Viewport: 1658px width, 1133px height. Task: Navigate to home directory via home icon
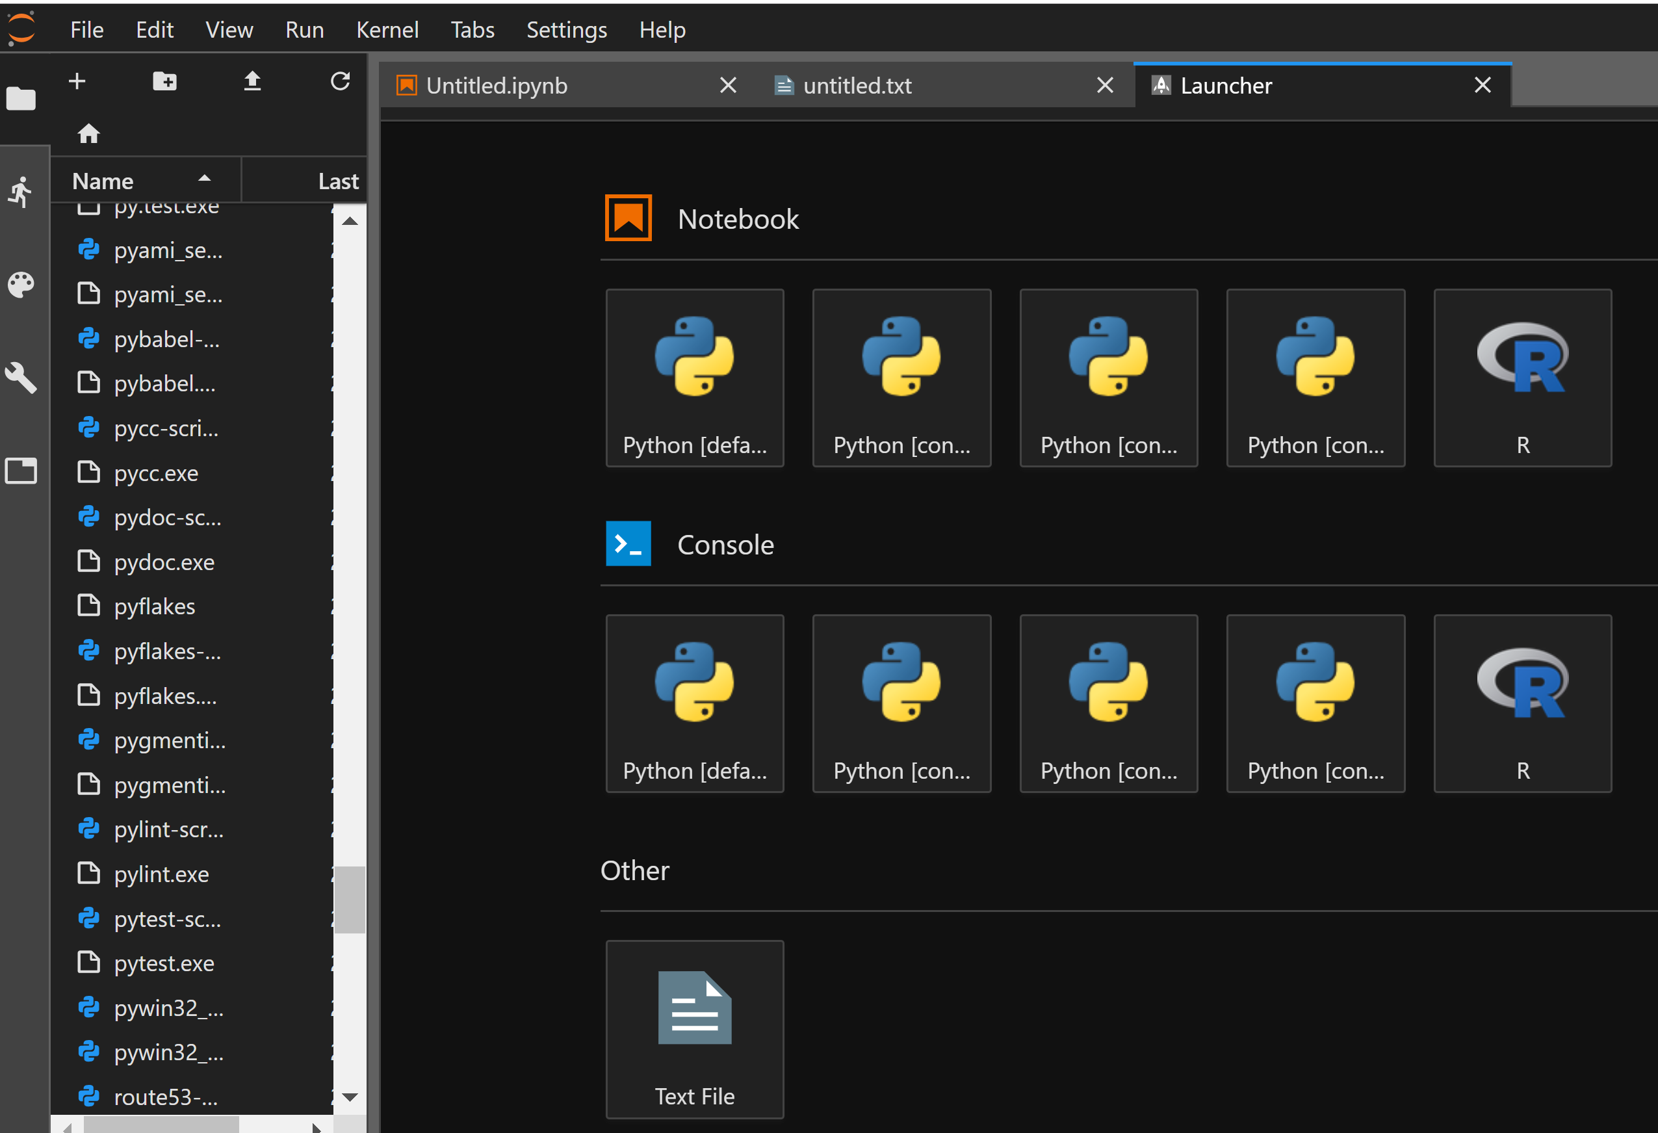pyautogui.click(x=88, y=133)
